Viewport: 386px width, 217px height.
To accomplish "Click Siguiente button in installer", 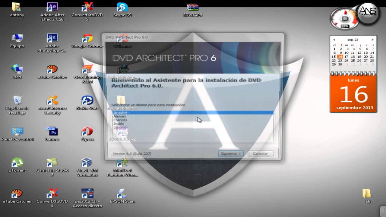I will click(231, 153).
